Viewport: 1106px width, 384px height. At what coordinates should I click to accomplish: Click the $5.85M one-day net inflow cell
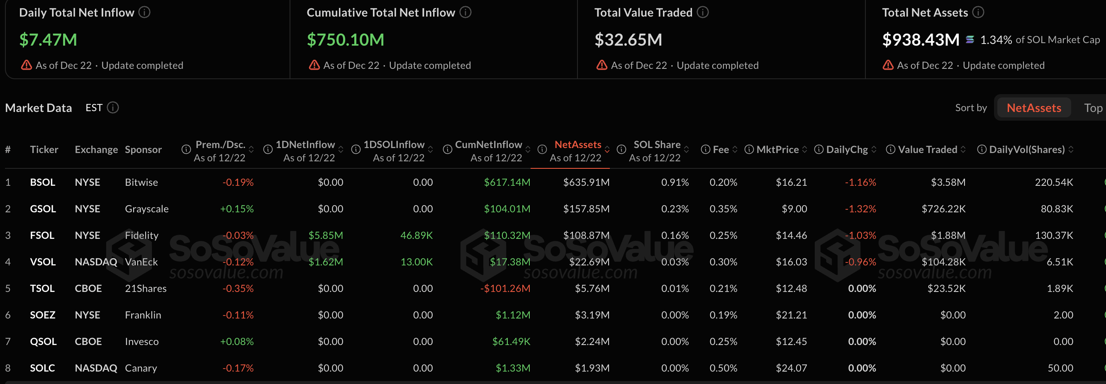(326, 236)
